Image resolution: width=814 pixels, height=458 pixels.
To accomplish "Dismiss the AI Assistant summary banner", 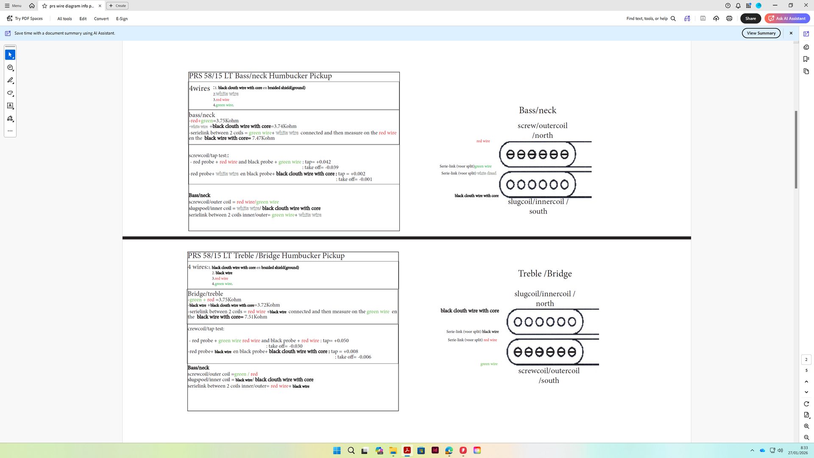I will (x=791, y=33).
